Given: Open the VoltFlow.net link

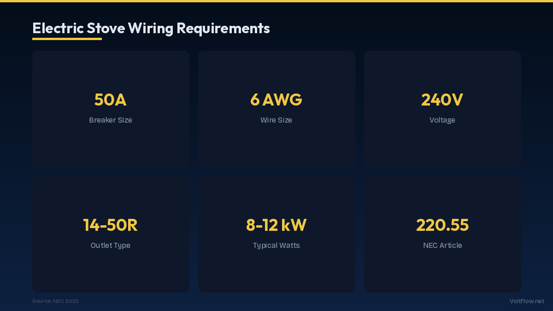Looking at the screenshot, I should click(x=527, y=301).
